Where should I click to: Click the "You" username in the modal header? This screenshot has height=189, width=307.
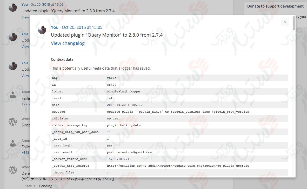[55, 27]
